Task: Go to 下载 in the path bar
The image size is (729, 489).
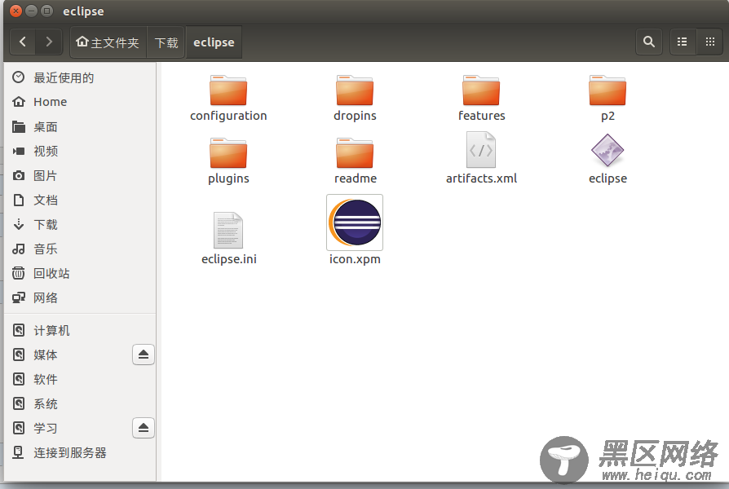Action: [166, 42]
